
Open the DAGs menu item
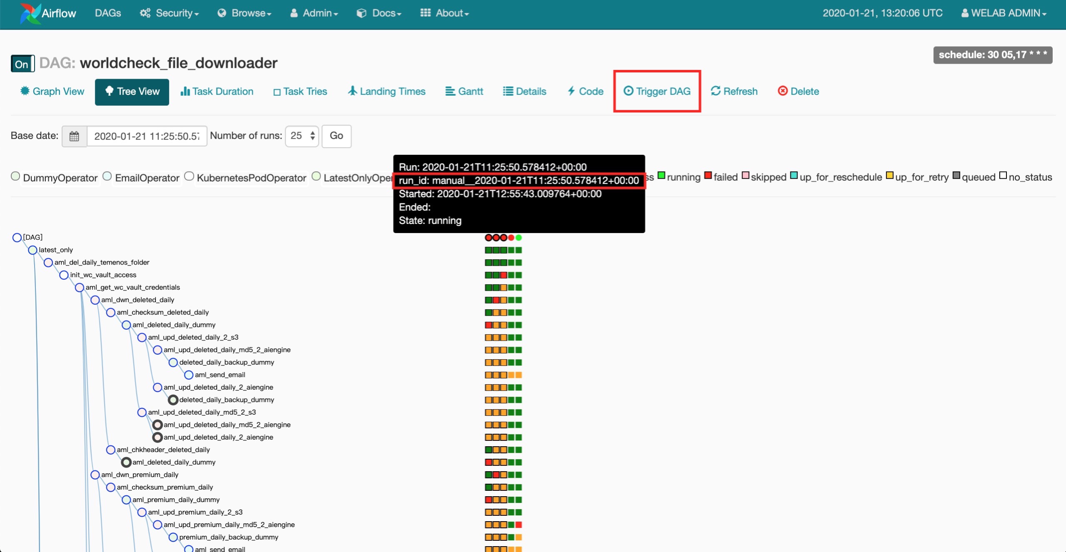(108, 13)
